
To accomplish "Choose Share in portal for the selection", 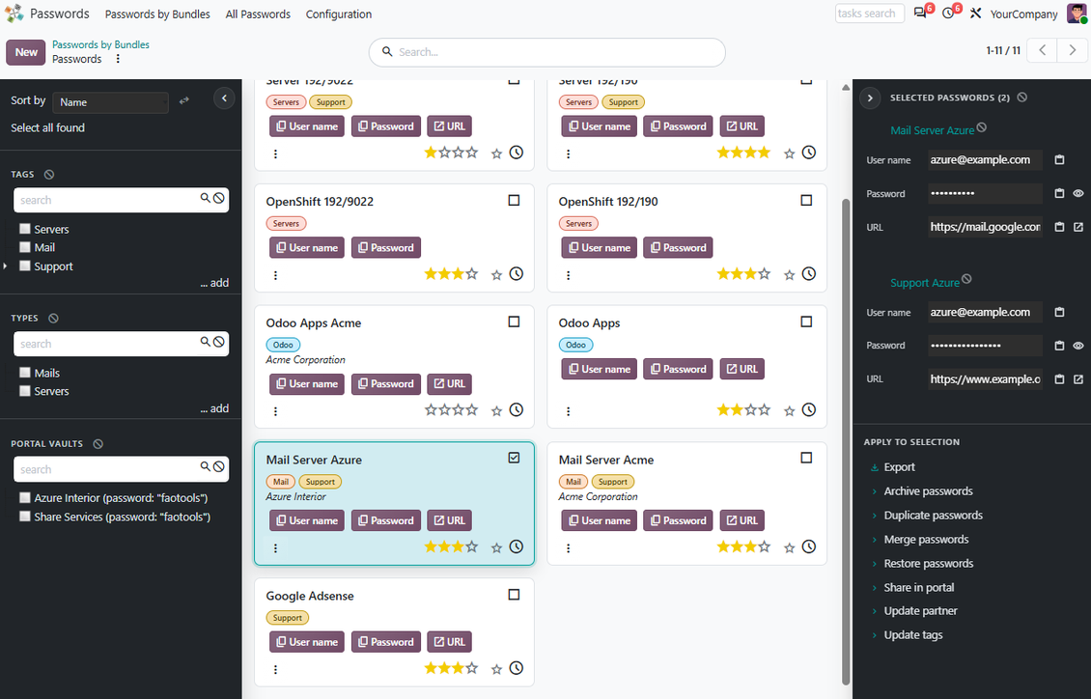I will (919, 588).
